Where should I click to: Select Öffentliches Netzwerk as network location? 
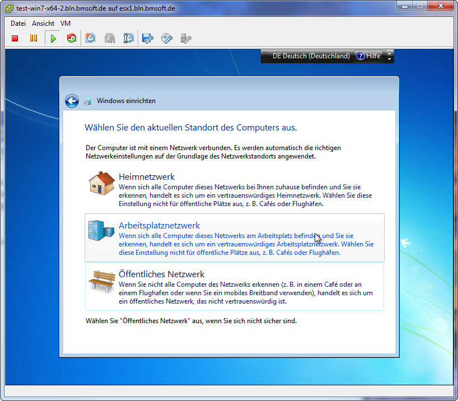point(234,286)
